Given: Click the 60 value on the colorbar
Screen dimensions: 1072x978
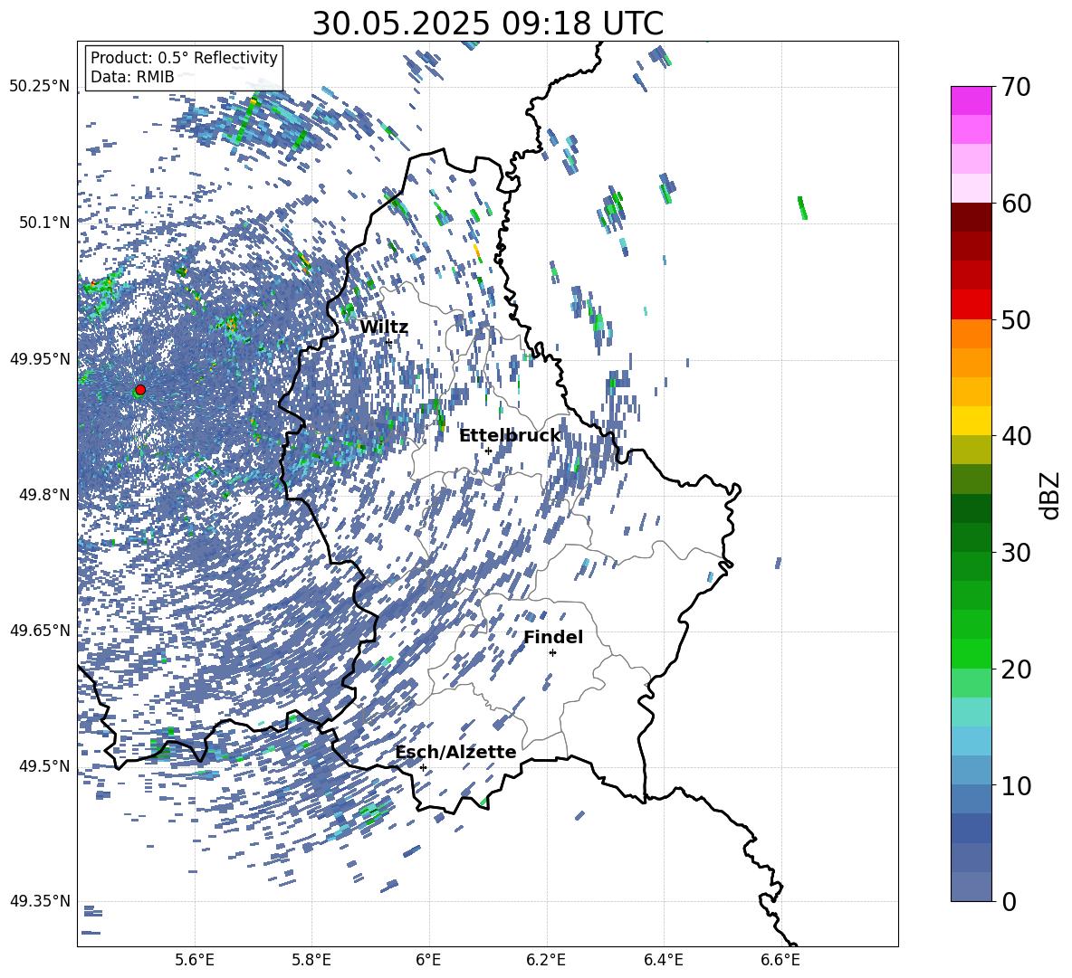Looking at the screenshot, I should [1016, 204].
